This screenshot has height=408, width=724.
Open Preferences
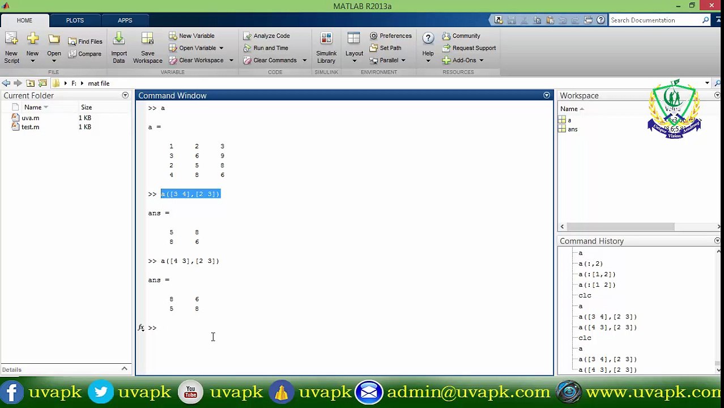(390, 36)
